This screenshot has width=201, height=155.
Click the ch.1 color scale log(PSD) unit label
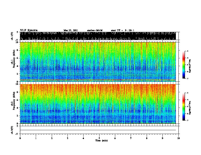(190, 66)
